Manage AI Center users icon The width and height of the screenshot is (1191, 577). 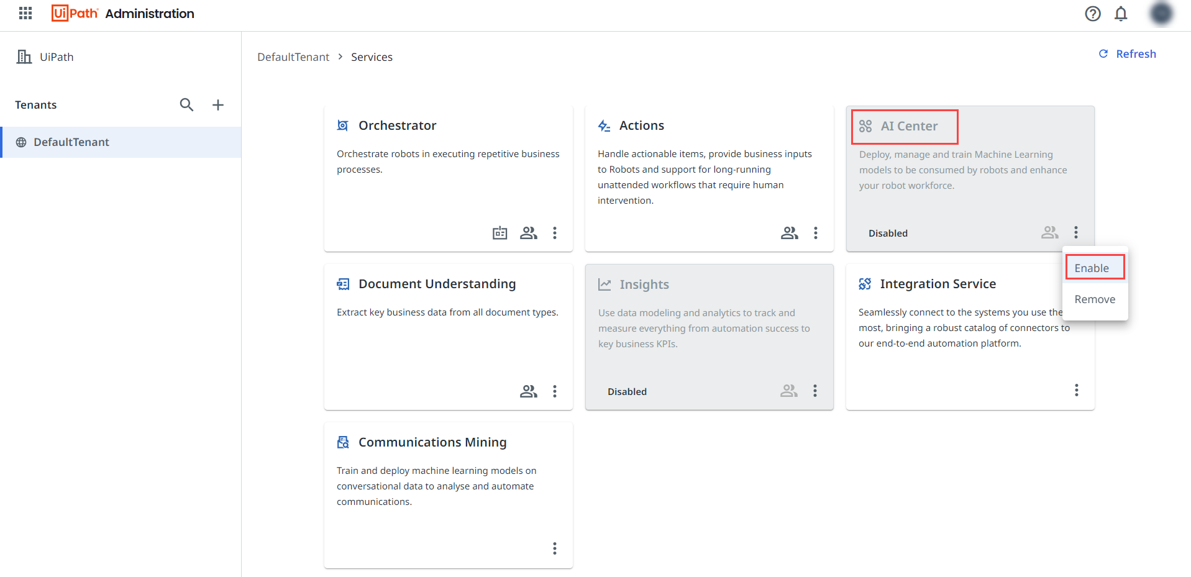tap(1050, 232)
